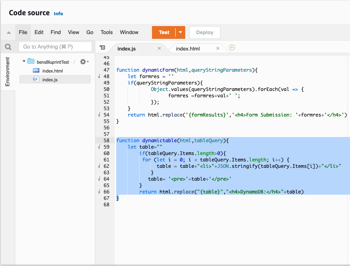Select index.html in the file tree
The width and height of the screenshot is (350, 266).
pos(53,71)
